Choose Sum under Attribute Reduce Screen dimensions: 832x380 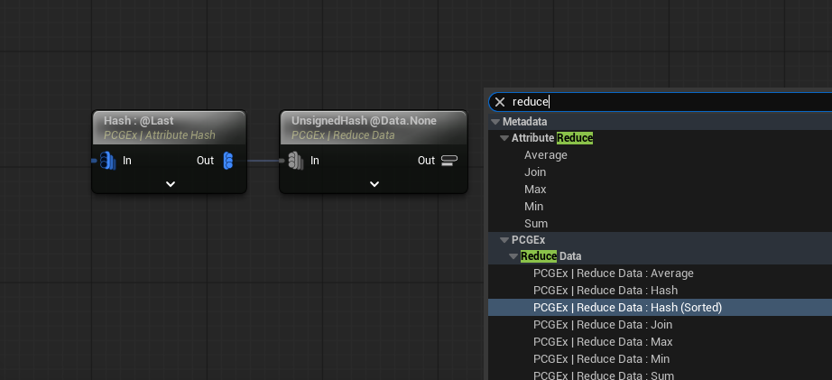coord(536,224)
